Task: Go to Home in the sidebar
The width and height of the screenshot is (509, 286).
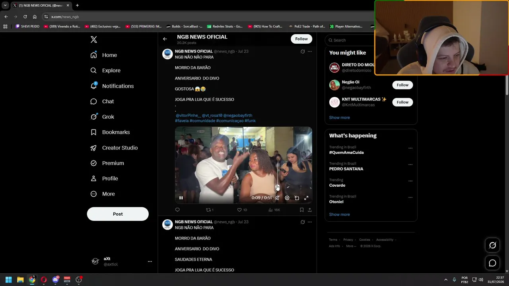Action: pos(104,55)
